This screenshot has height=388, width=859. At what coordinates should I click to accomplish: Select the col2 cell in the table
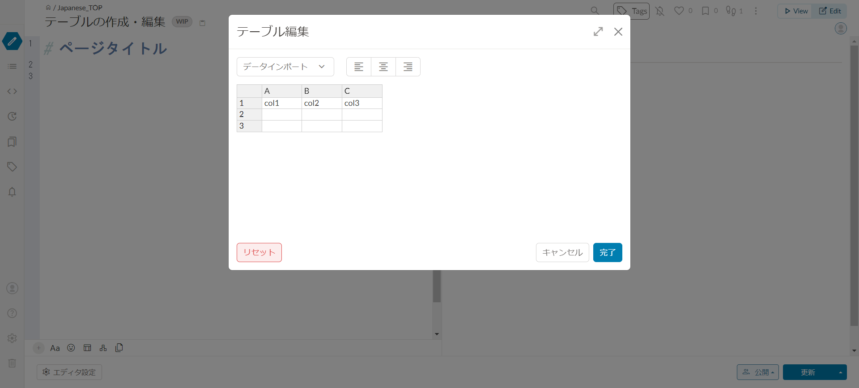[x=322, y=103]
